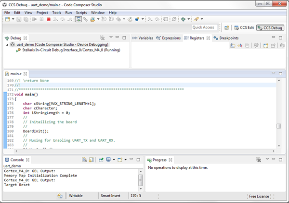
Task: Click the Suspend (pause) icon
Action: point(41,19)
